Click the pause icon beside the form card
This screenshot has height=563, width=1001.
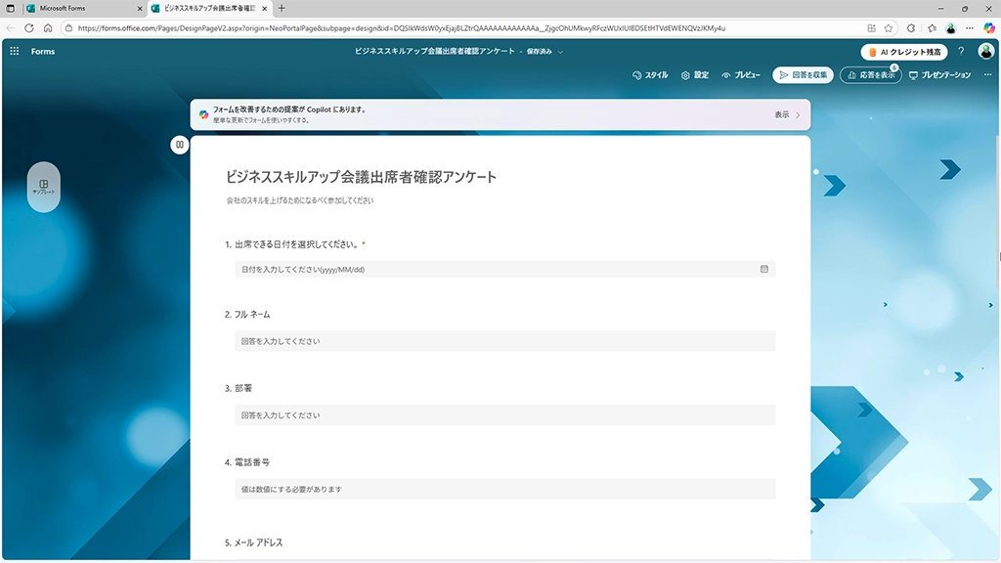tap(180, 145)
